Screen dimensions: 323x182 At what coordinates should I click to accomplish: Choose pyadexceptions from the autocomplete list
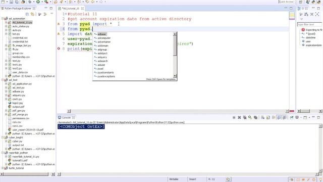pyautogui.click(x=106, y=76)
